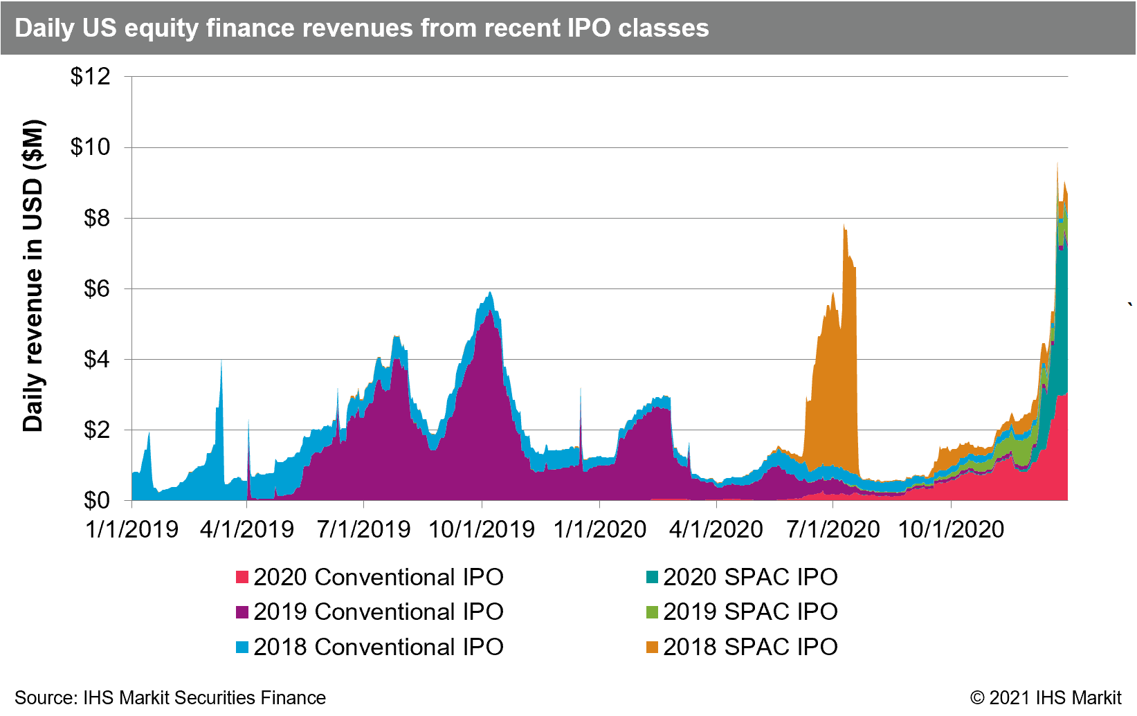Click the 1/1/2019 date label on x-axis
The width and height of the screenshot is (1137, 716).
[131, 530]
